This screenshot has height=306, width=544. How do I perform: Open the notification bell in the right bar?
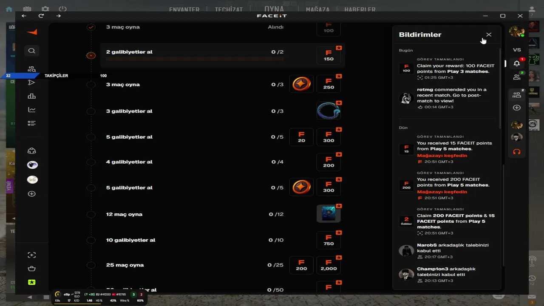(517, 63)
